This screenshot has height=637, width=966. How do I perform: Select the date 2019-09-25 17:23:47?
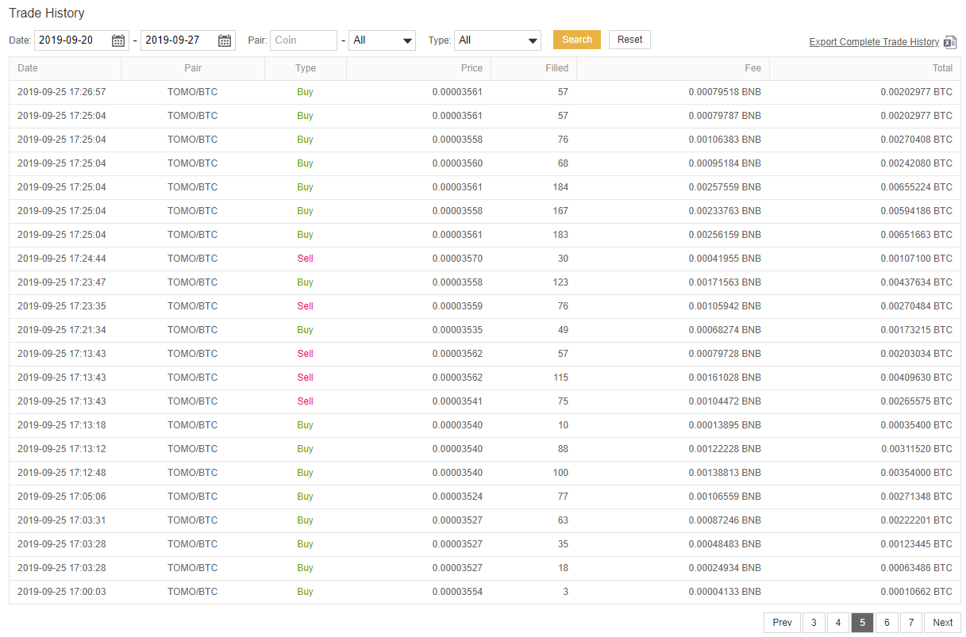61,282
